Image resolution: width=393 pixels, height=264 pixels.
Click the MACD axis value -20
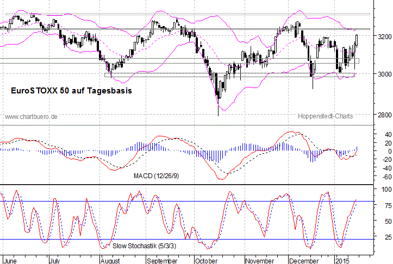pos(387,160)
